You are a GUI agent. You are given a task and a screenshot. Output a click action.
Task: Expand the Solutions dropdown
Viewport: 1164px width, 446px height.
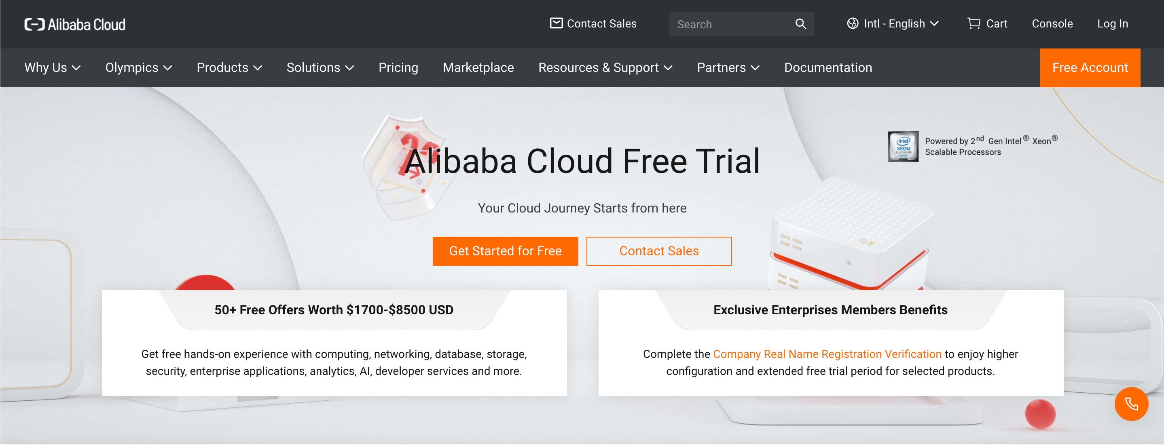(320, 68)
